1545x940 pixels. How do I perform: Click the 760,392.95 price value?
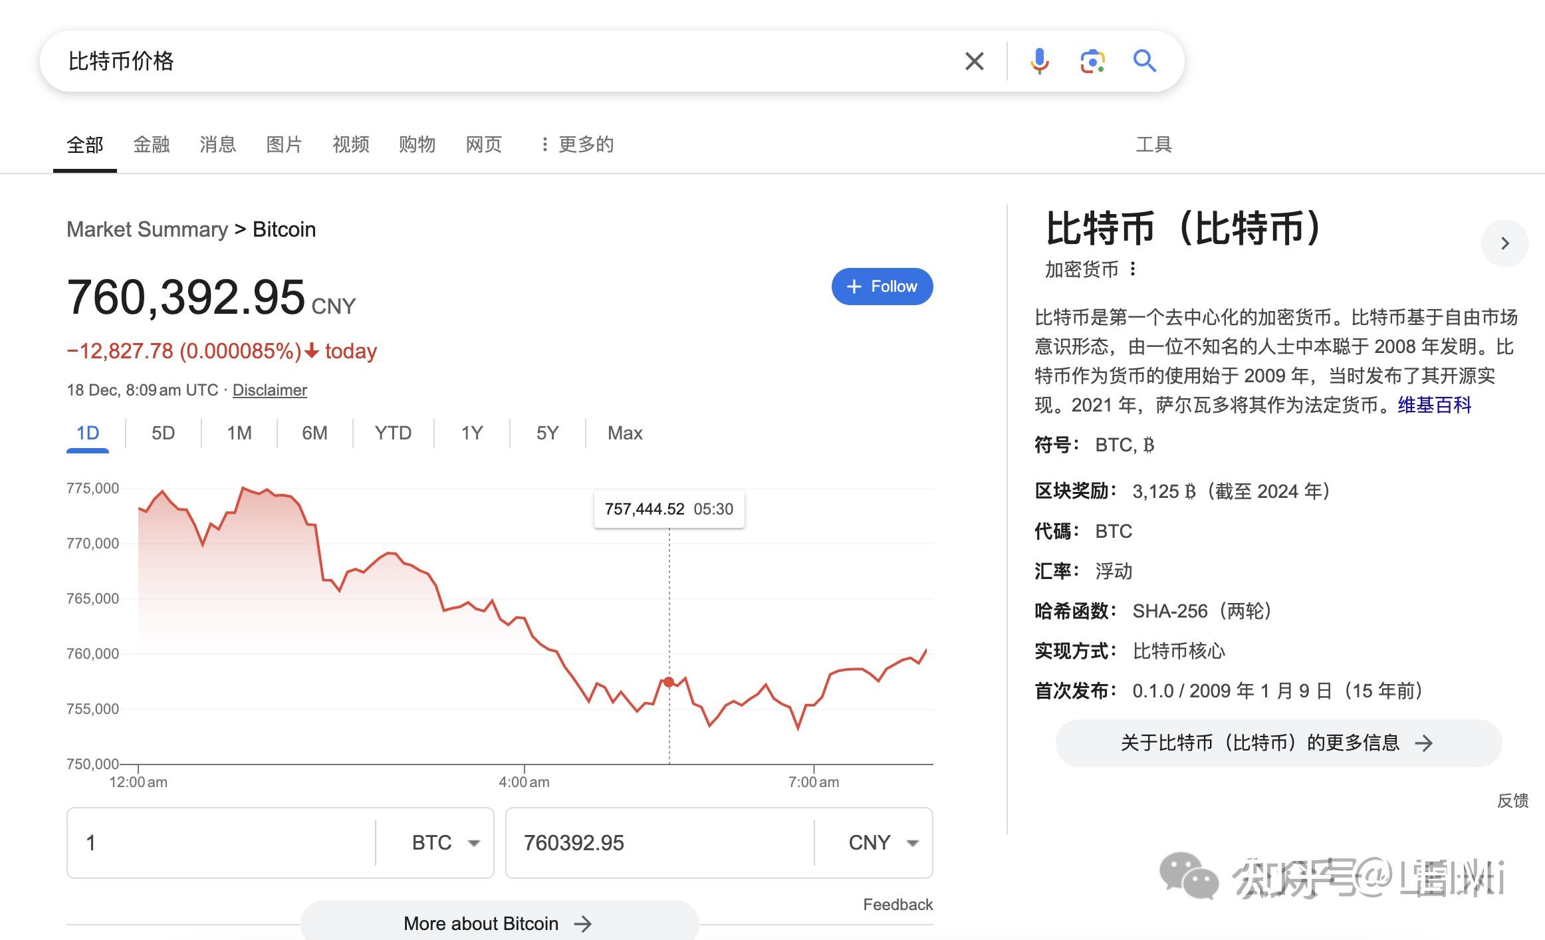[x=186, y=297]
